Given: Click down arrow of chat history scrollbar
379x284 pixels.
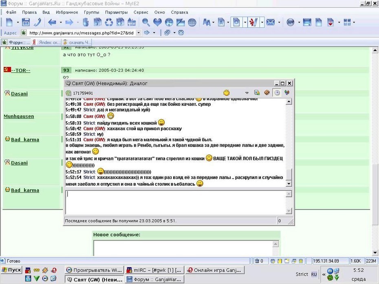Looking at the screenshot, I should [289, 184].
